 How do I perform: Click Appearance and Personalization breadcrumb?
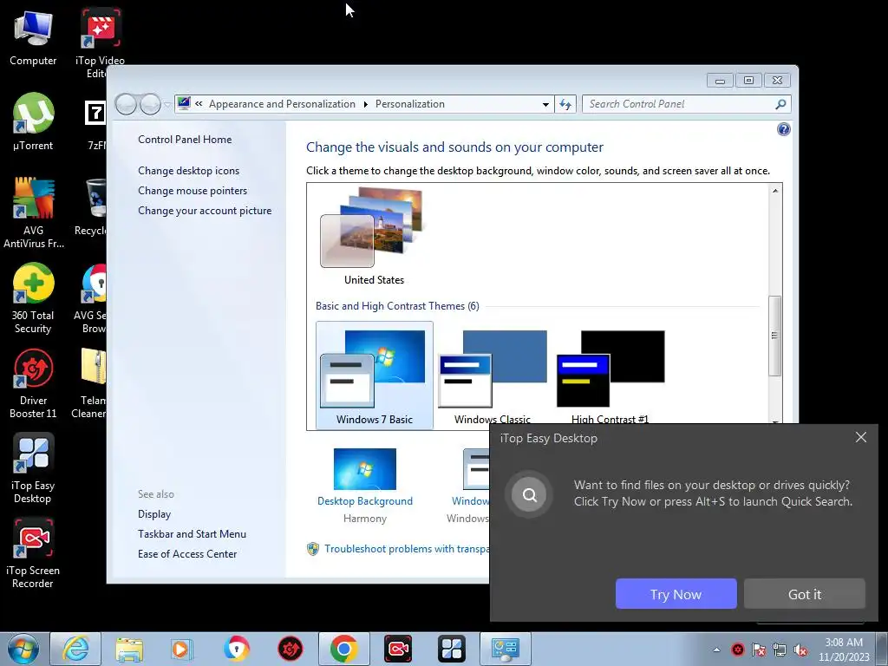282,104
